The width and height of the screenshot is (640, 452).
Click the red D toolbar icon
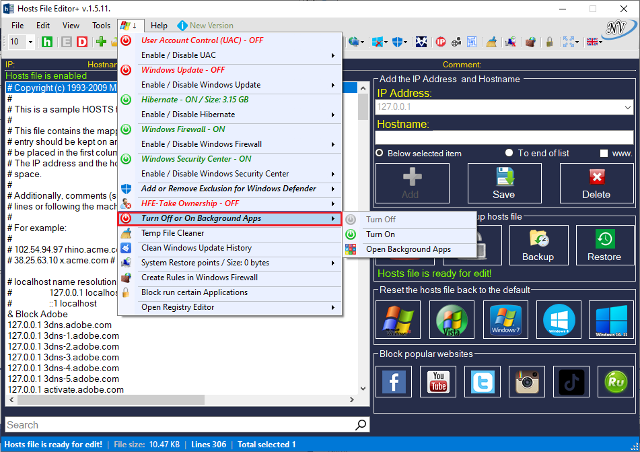pos(82,42)
